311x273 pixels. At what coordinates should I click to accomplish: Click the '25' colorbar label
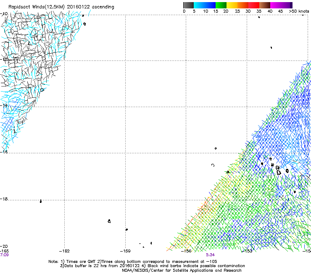[x=237, y=11]
